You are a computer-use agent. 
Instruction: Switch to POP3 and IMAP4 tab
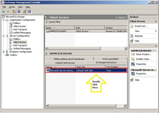110,59
